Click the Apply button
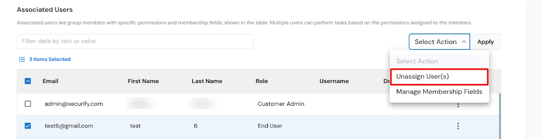The image size is (543, 139). pos(485,42)
